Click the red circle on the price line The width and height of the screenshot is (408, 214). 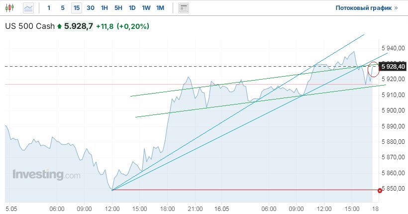(380, 190)
